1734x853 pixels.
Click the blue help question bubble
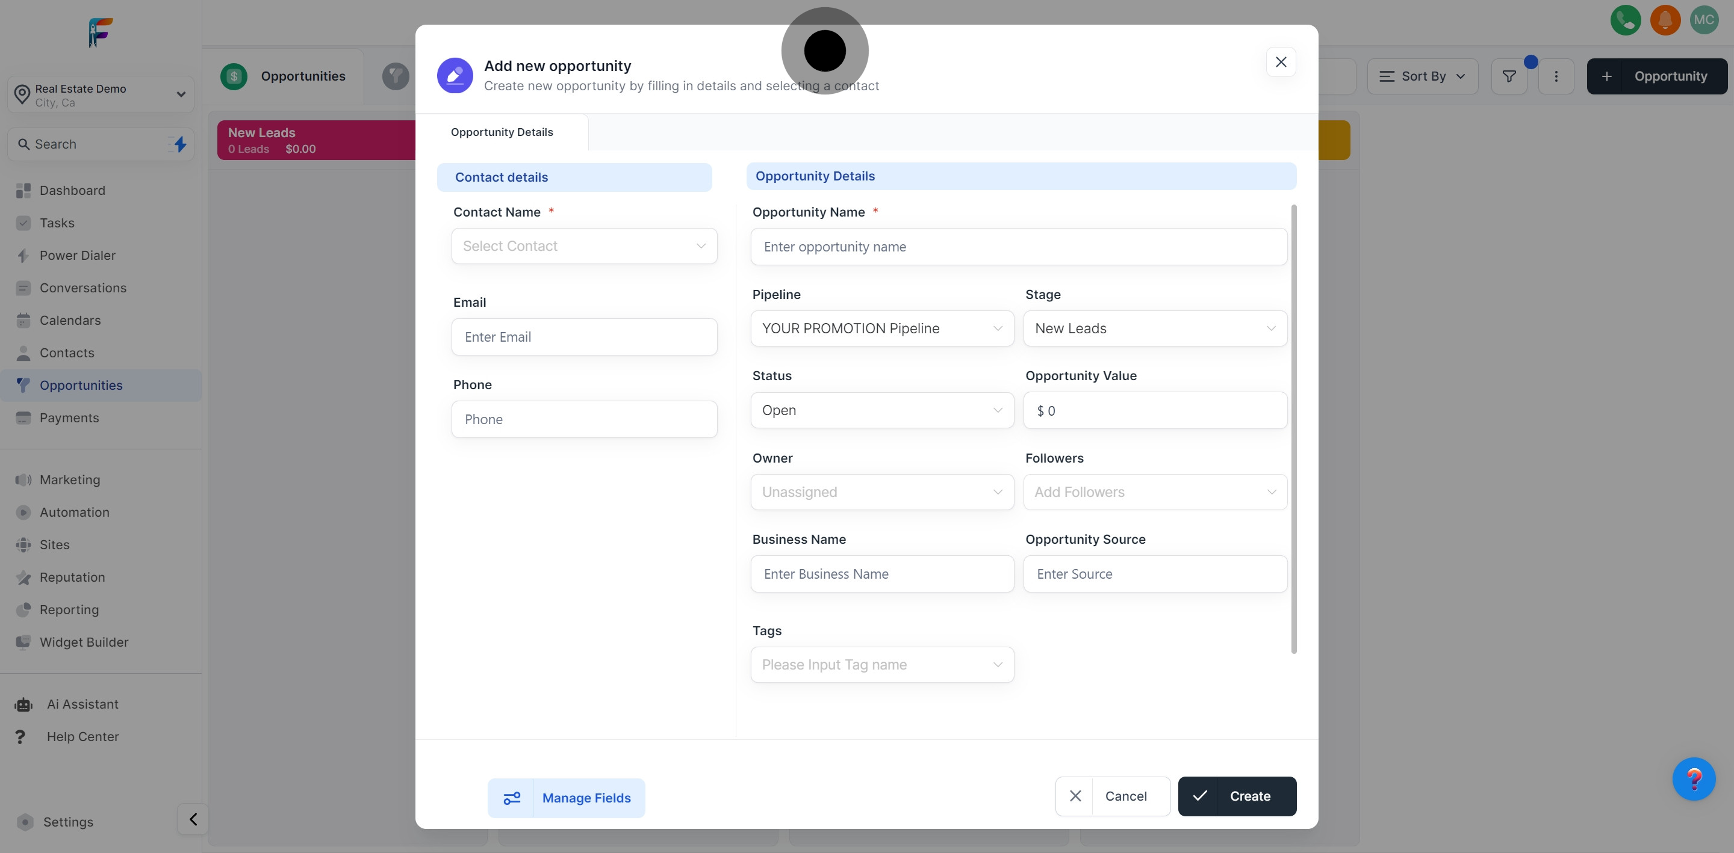(1693, 779)
